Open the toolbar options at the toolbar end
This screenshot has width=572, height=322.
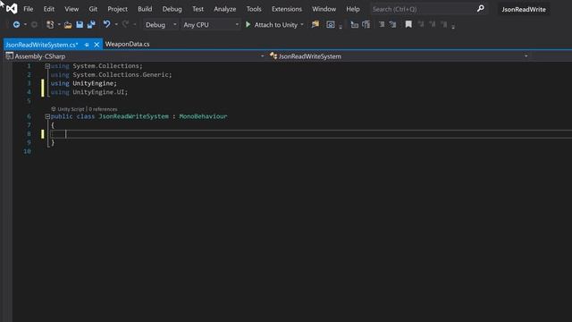coord(453,26)
